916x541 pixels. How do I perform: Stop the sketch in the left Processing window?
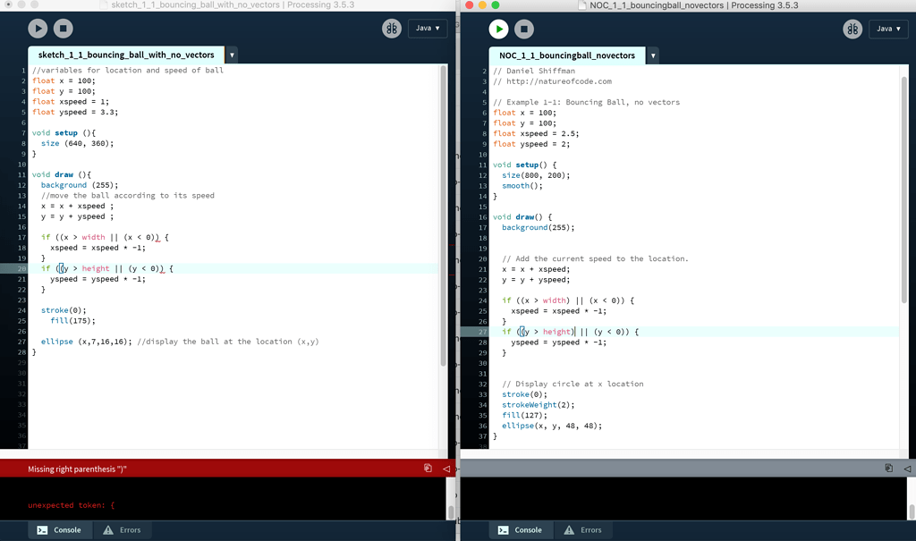point(63,29)
